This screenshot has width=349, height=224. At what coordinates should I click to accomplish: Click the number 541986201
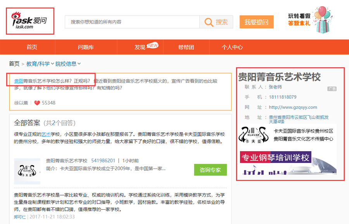pyautogui.click(x=103, y=161)
